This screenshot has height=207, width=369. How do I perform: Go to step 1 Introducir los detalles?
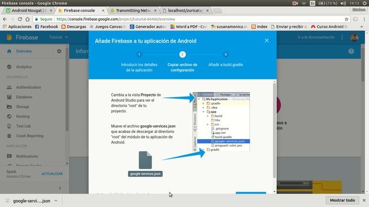pyautogui.click(x=139, y=62)
